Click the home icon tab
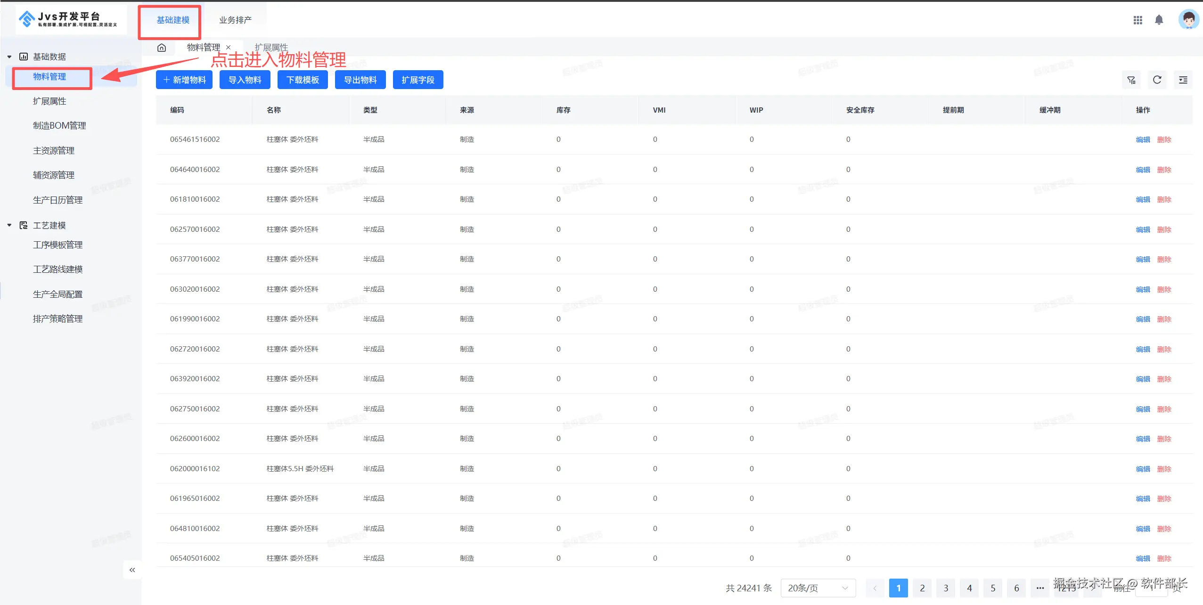 click(162, 48)
